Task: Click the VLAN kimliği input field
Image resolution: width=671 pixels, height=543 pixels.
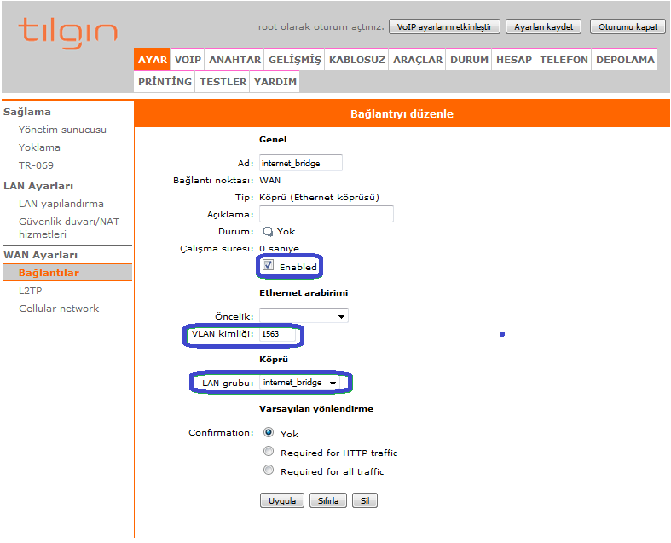Action: (x=277, y=334)
